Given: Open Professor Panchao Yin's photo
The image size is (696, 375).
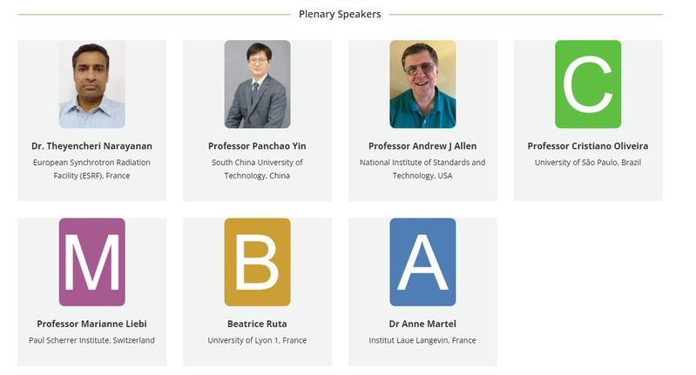Looking at the screenshot, I should click(258, 84).
